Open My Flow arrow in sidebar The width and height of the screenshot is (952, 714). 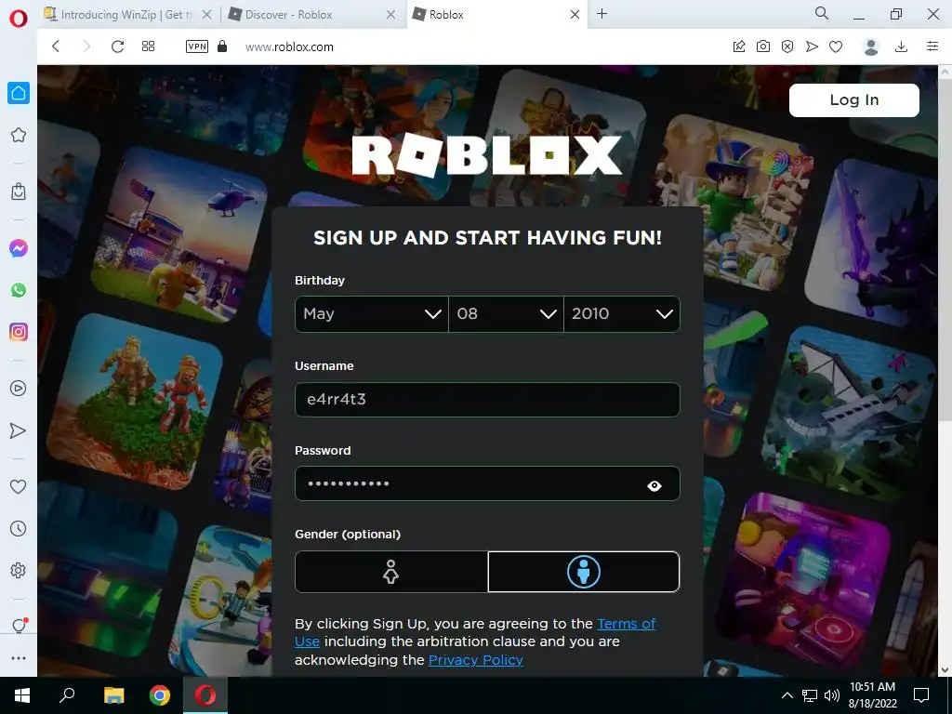[19, 430]
